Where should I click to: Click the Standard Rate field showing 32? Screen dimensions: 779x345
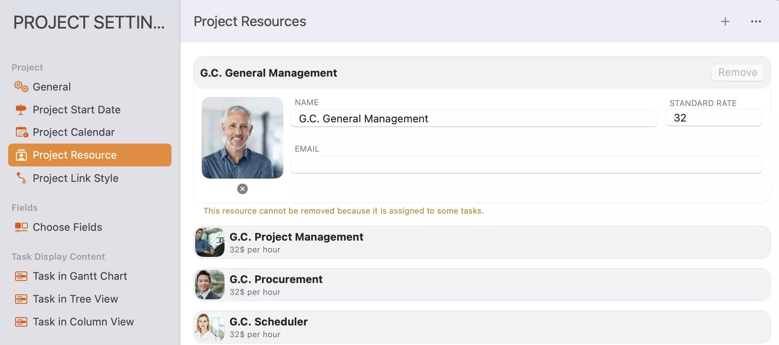pos(713,118)
